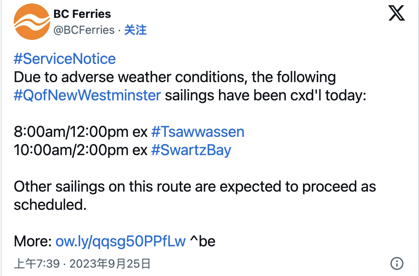Image resolution: width=419 pixels, height=276 pixels.
Task: Click the adverse weather conditions sentence
Action: tap(175, 77)
